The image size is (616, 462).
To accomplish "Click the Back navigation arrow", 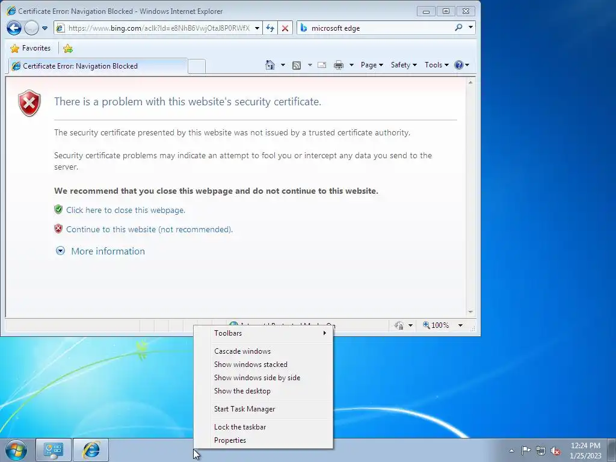I will (x=14, y=28).
